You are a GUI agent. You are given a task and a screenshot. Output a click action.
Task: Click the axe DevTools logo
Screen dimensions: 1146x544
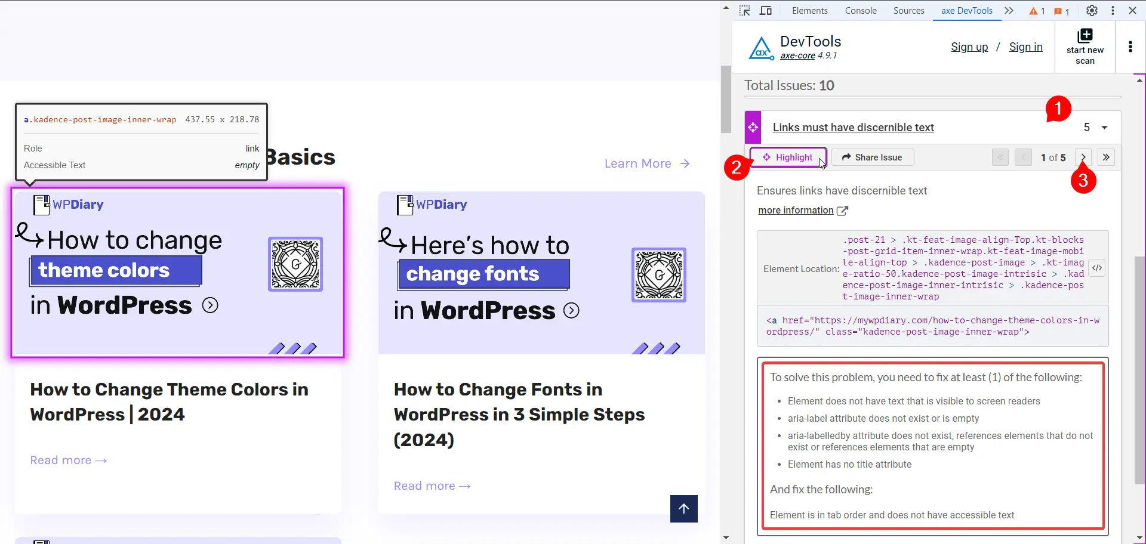762,48
